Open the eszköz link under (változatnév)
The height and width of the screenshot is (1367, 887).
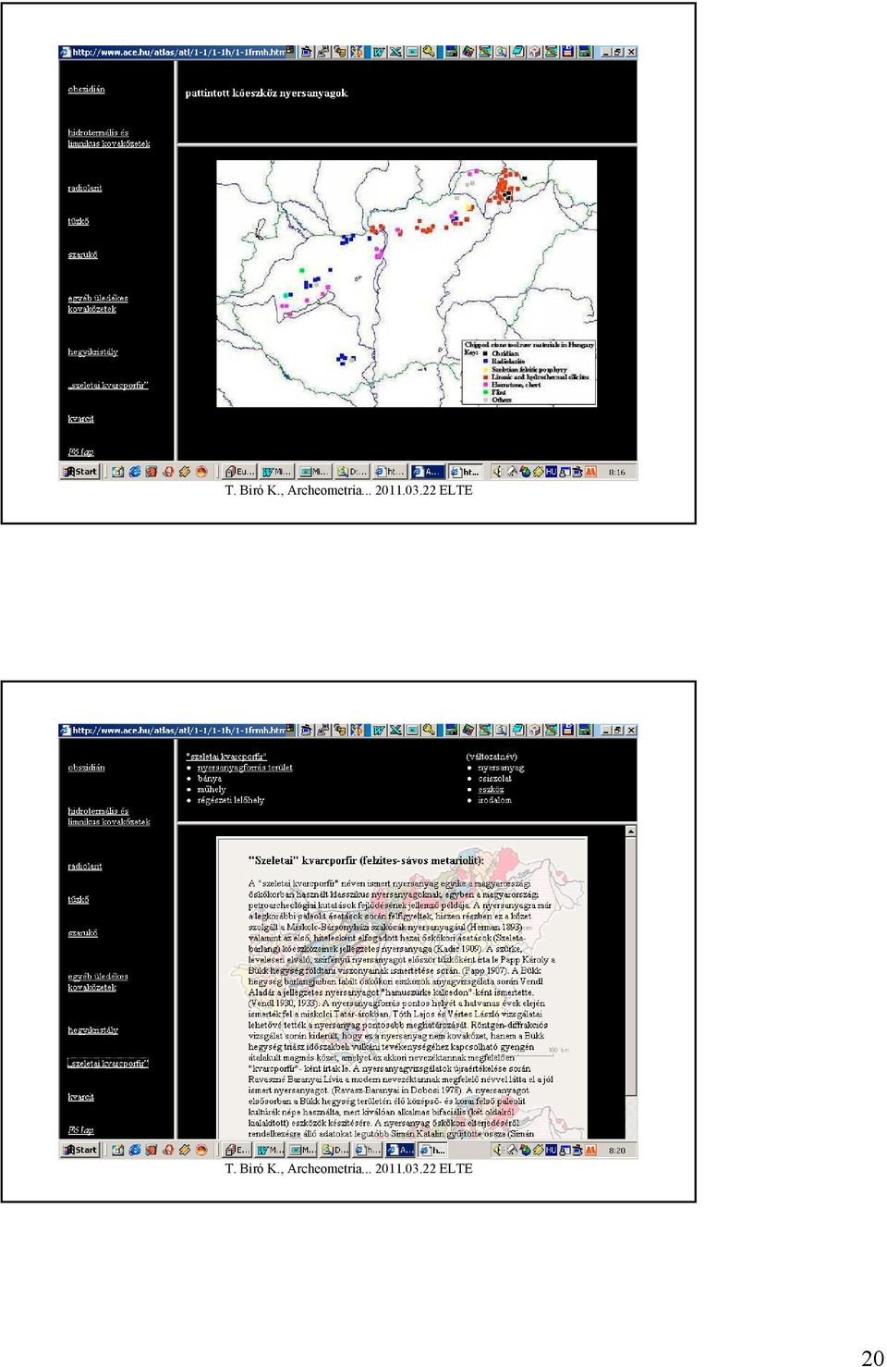[491, 789]
